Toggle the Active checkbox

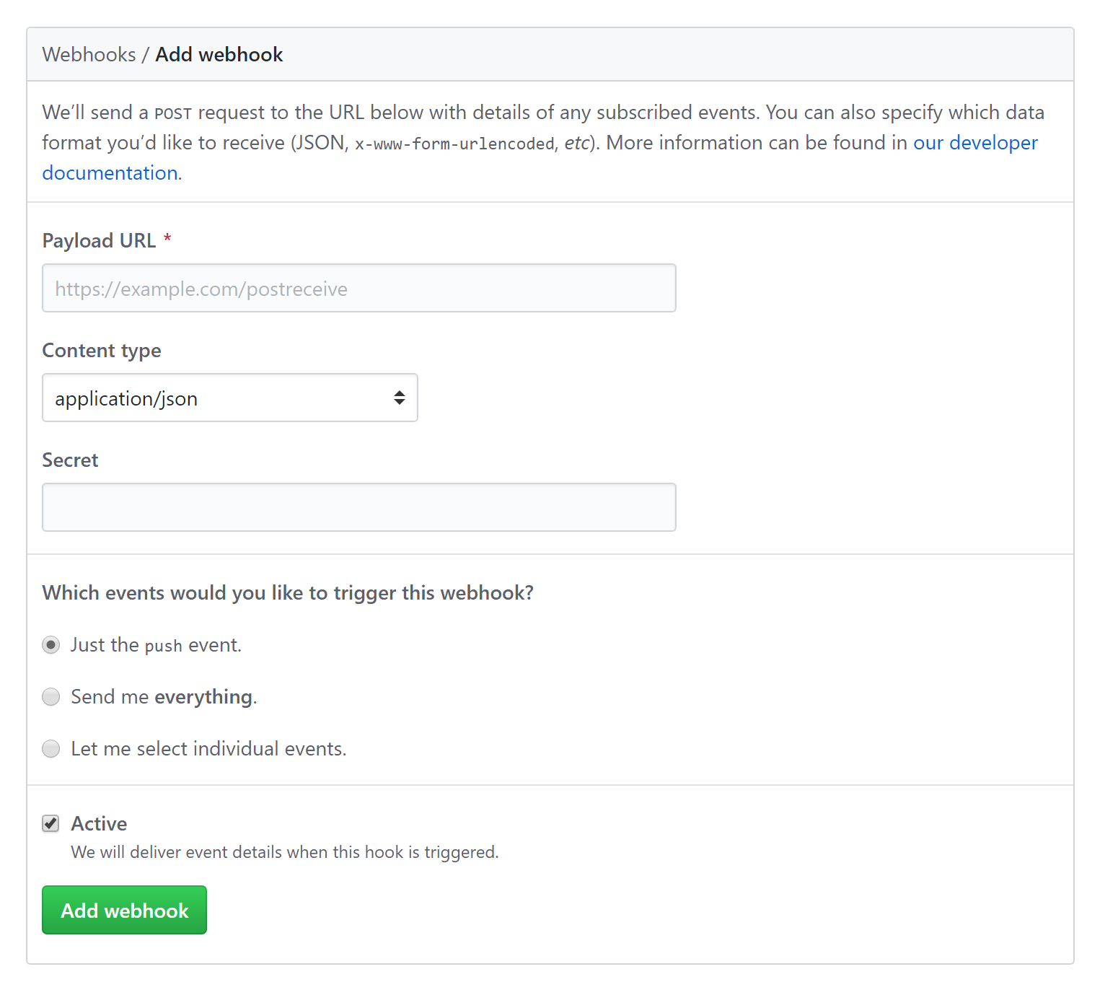coord(50,823)
